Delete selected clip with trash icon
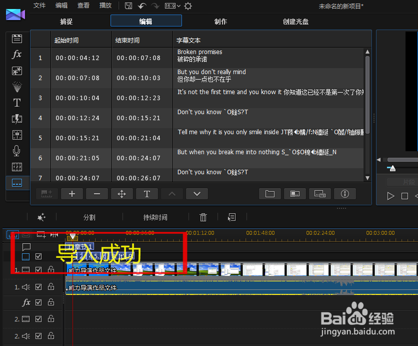The width and height of the screenshot is (418, 346). [203, 217]
